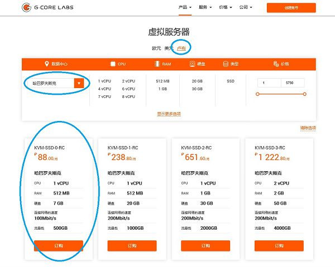Click the 创建账号 button

click(286, 8)
